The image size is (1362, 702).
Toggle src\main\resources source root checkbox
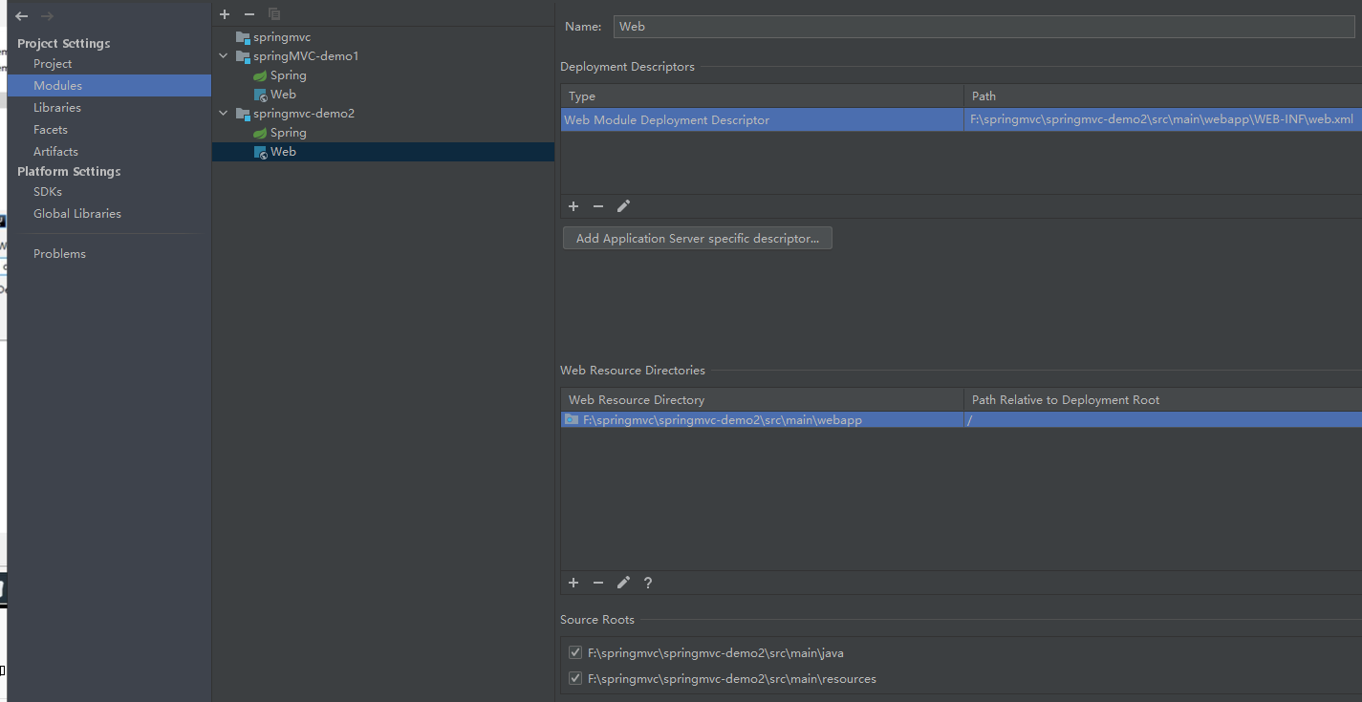click(575, 678)
